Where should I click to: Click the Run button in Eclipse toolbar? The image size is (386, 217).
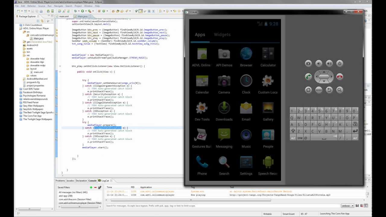click(x=82, y=11)
